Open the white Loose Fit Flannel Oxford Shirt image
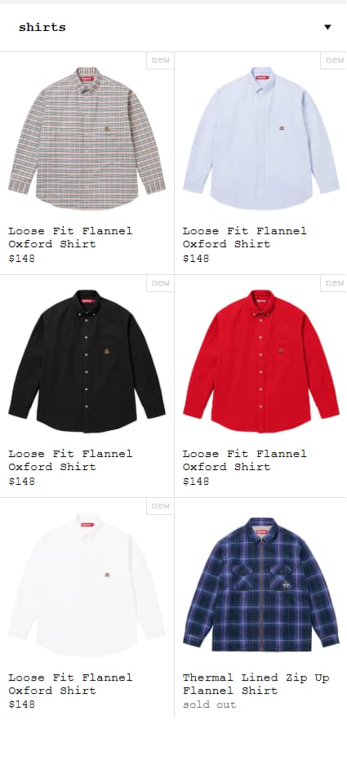The image size is (347, 773). tap(87, 584)
